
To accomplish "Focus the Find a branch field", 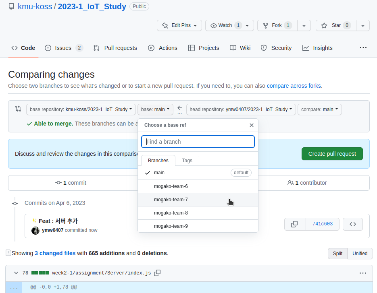I will click(198, 142).
